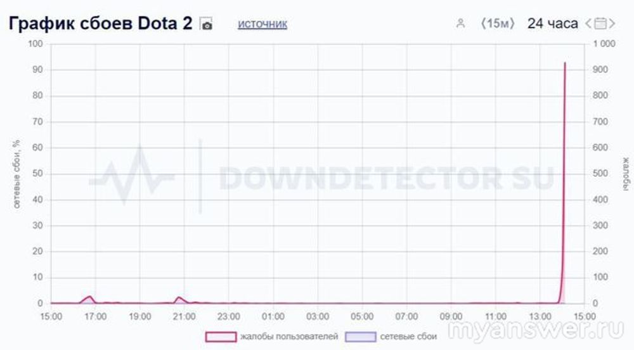The height and width of the screenshot is (350, 634).
Task: Click the purple 'сетевые сбои' legend swatch
Action: (360, 336)
